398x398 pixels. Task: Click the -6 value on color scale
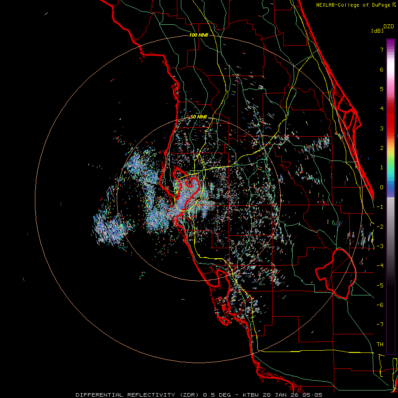coord(380,305)
